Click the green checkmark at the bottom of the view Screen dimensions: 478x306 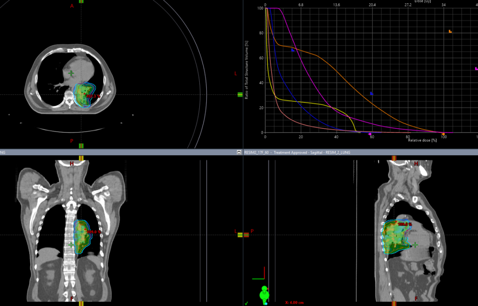(246, 303)
